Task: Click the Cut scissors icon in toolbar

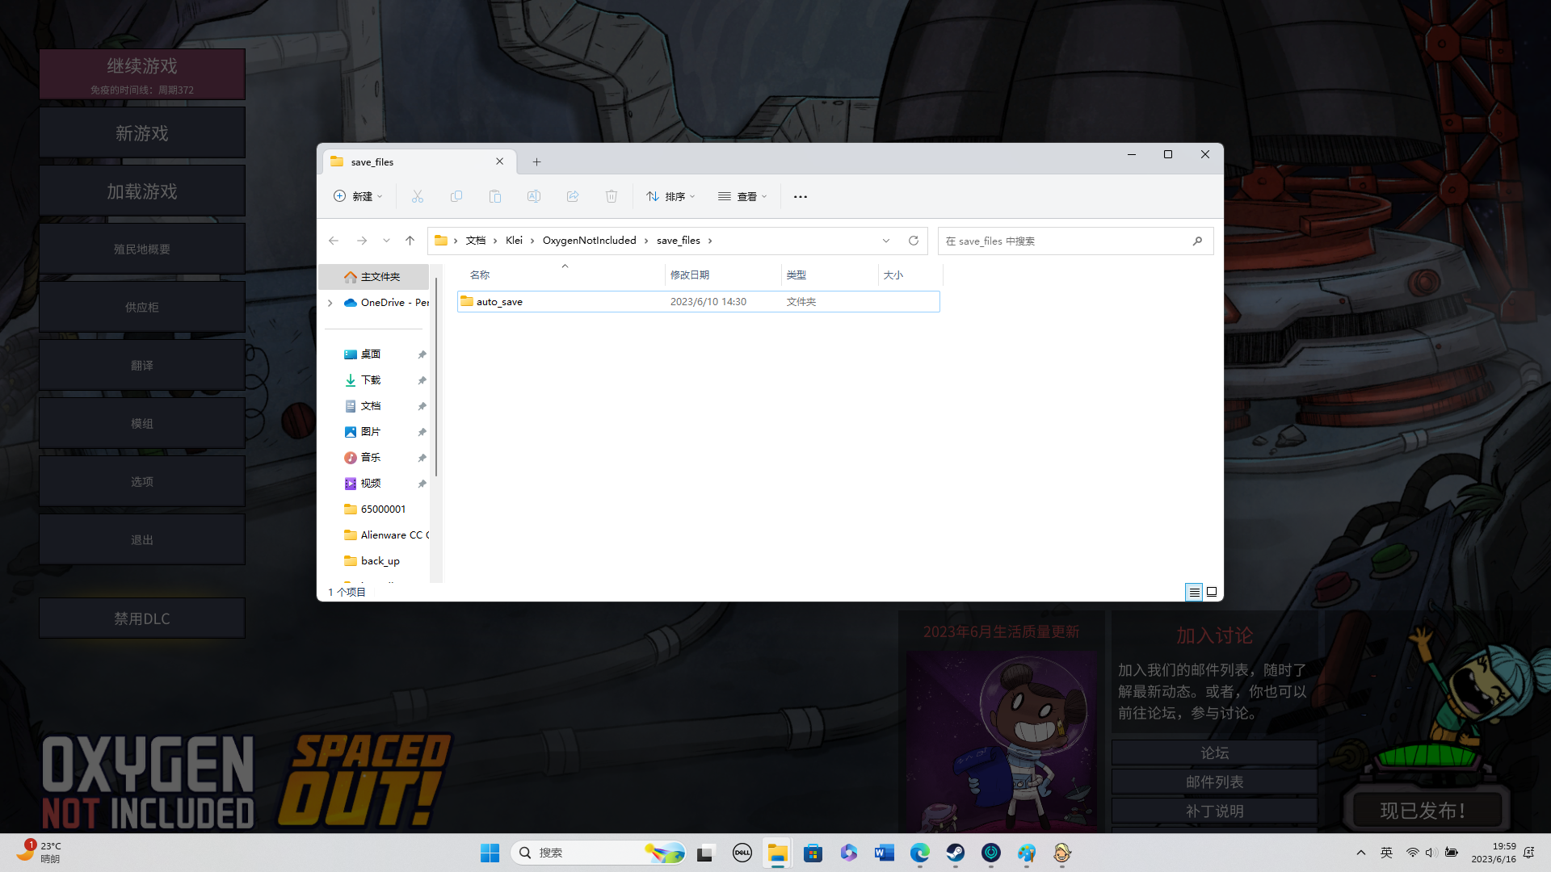Action: (418, 196)
